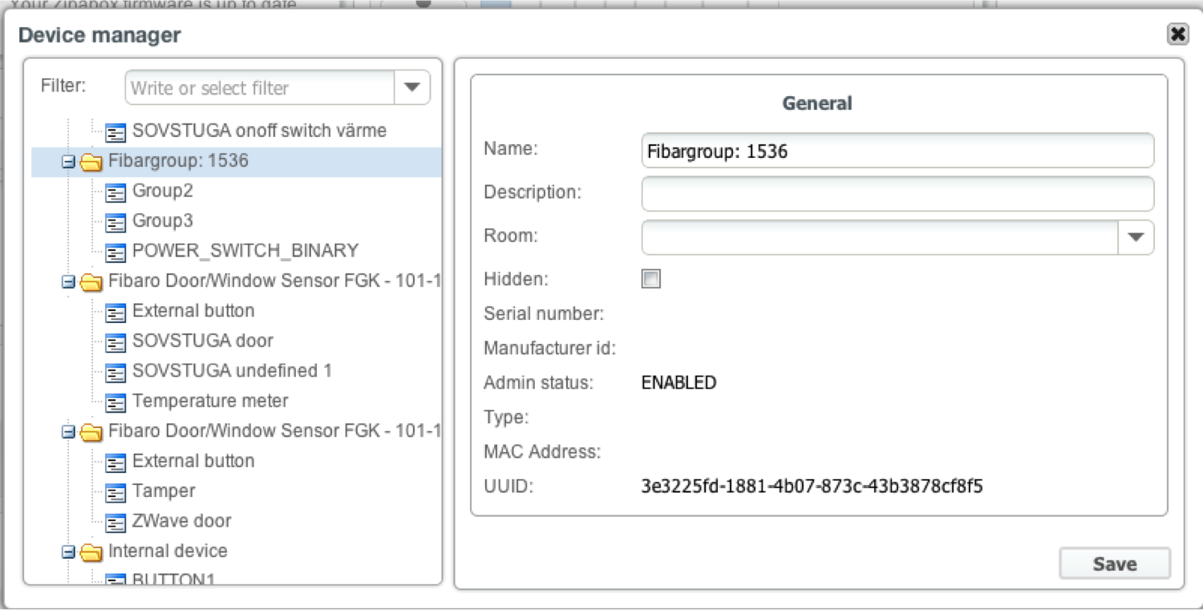The image size is (1203, 610).
Task: Click the Description input field
Action: point(897,194)
